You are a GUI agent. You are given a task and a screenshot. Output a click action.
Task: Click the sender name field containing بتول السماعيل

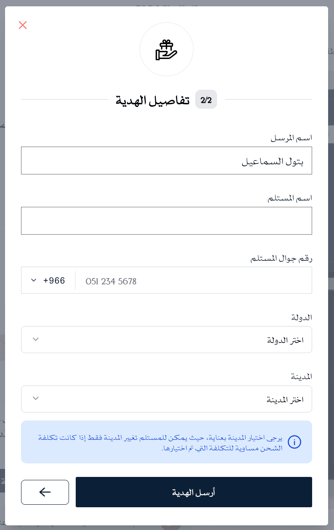click(167, 161)
